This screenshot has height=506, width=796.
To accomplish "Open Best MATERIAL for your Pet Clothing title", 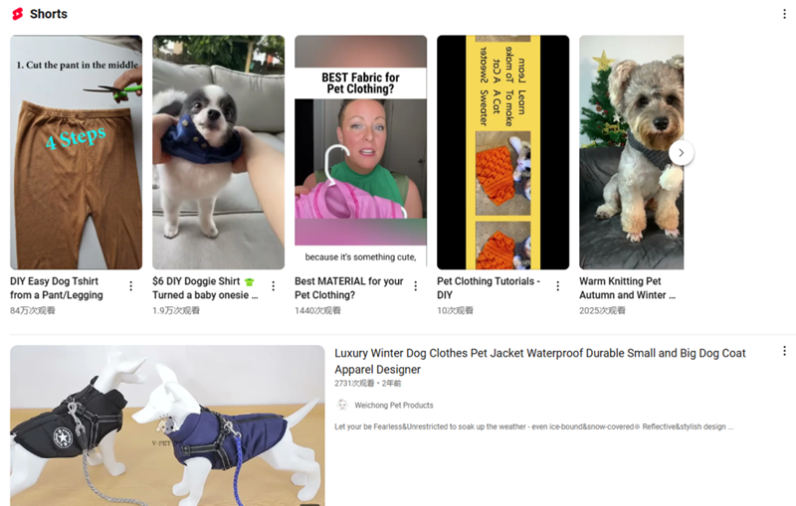I will pyautogui.click(x=349, y=288).
